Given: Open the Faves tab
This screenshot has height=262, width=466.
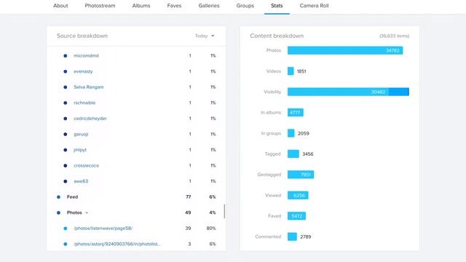Looking at the screenshot, I should click(174, 6).
